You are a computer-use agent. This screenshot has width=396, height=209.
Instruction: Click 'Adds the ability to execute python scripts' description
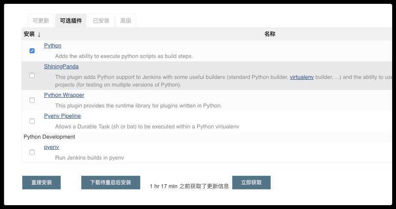pos(124,56)
